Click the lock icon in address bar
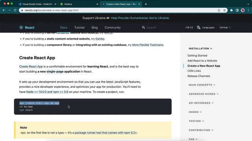252x141 pixels. pyautogui.click(x=22, y=10)
